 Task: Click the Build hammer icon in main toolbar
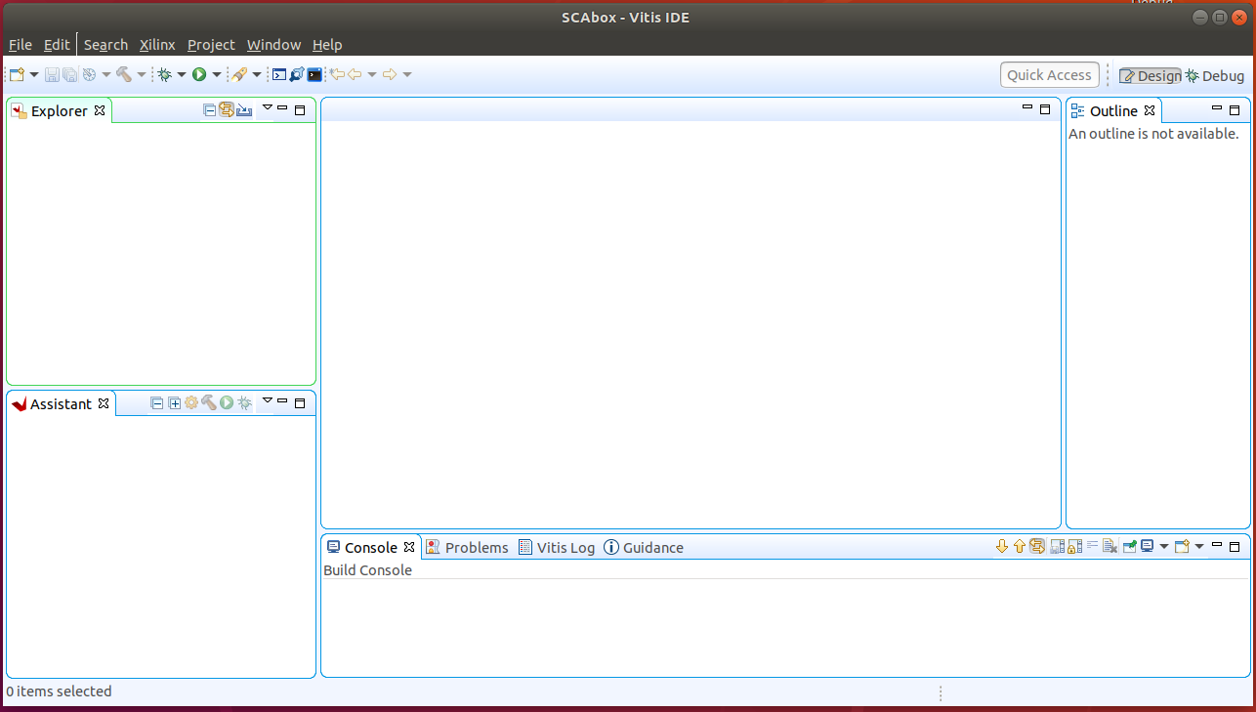124,74
